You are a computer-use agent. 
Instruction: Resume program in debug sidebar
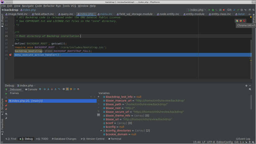point(6,94)
